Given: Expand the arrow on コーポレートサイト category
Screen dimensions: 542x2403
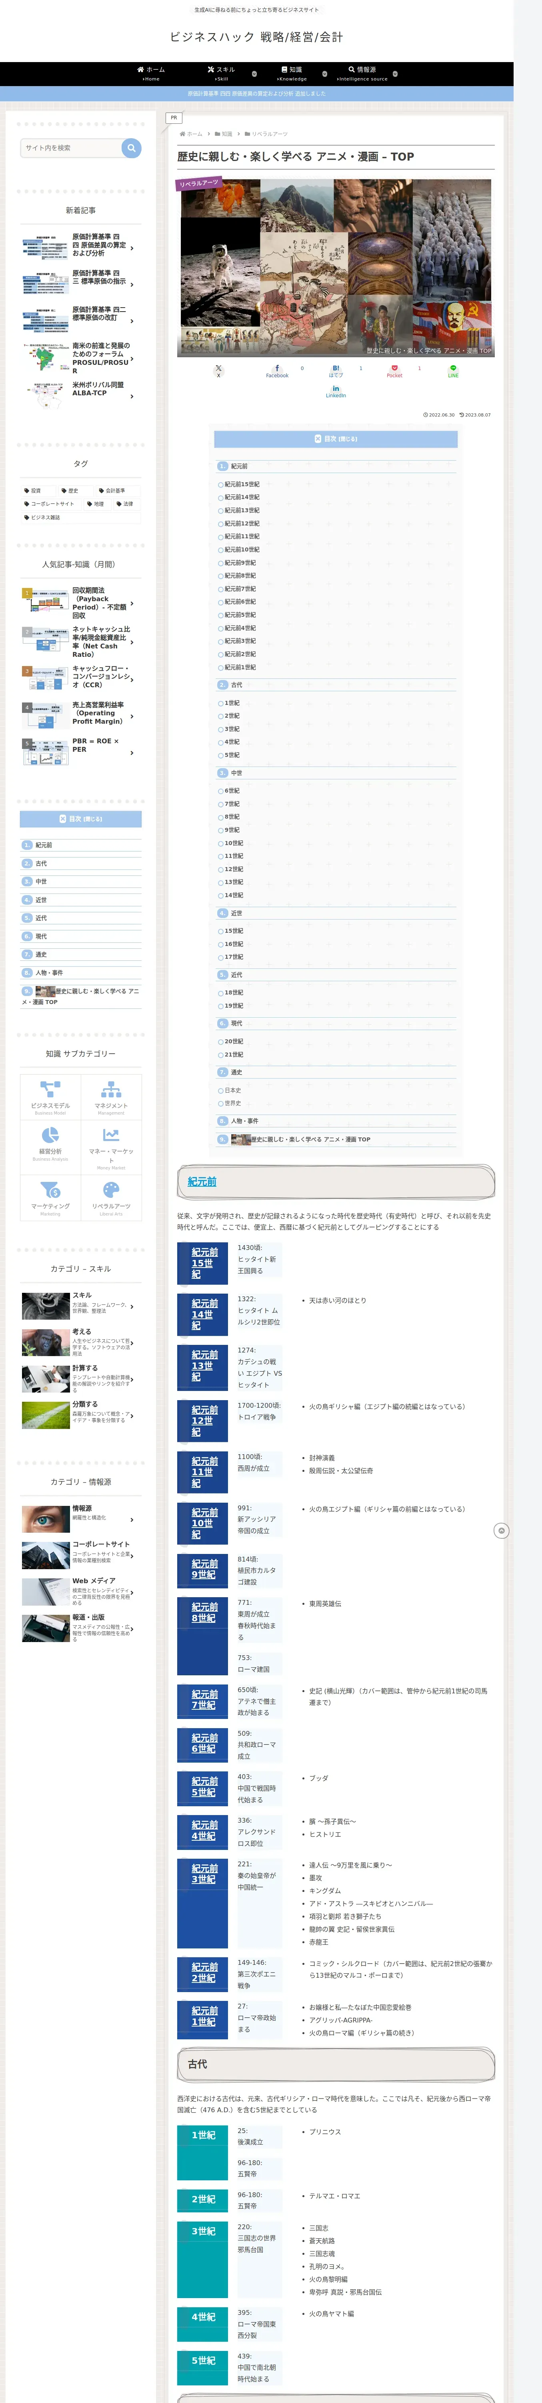Looking at the screenshot, I should click(132, 1556).
